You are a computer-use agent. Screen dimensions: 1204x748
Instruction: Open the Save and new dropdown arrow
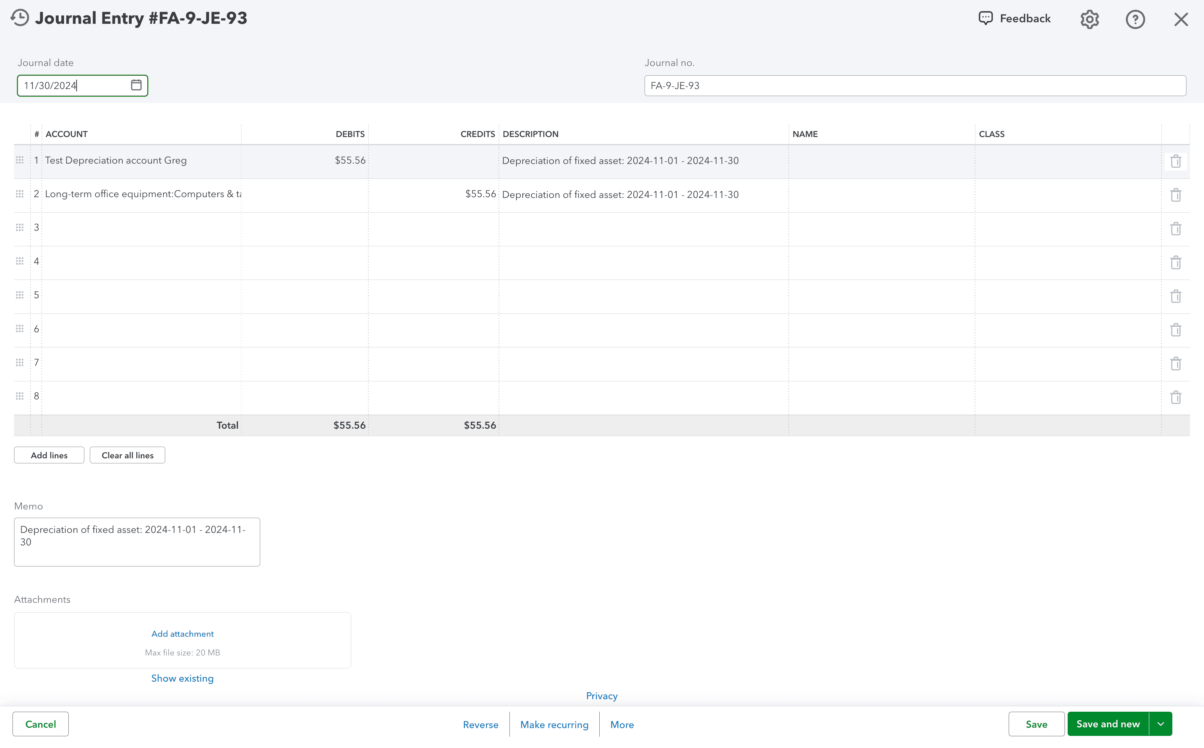click(1161, 723)
